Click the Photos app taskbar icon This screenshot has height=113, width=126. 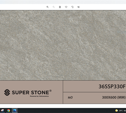coord(15,110)
